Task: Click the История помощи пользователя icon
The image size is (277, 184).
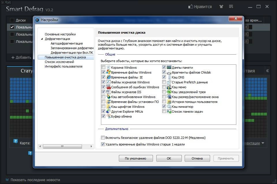Action: (x=169, y=101)
